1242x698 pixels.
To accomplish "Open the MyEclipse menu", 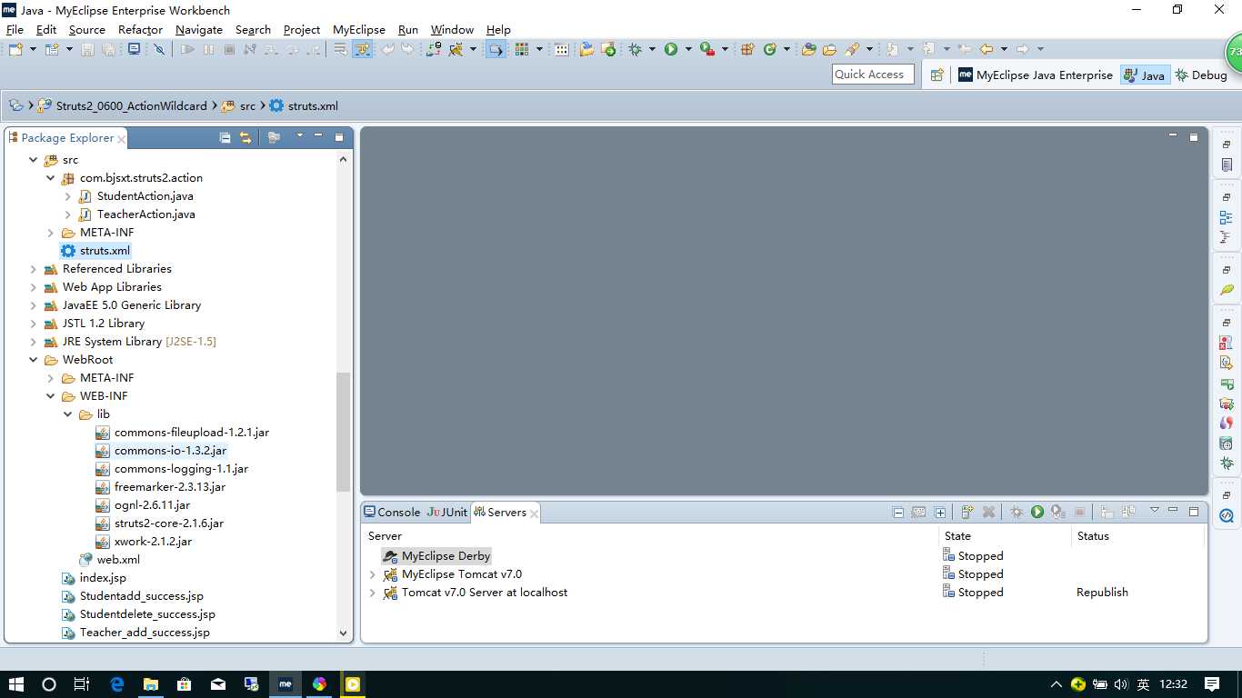I will (x=359, y=30).
